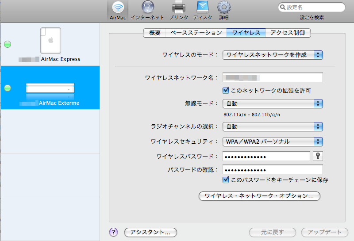Screen dimensions: 354x241
Task: Click the 元に戻す button
Action: point(273,232)
